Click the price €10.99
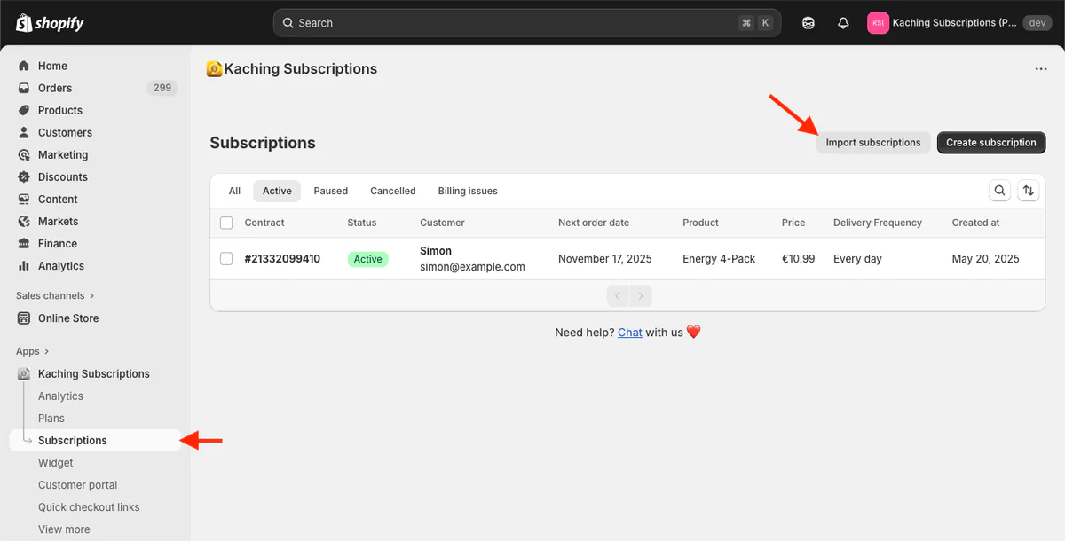1065x541 pixels. click(x=799, y=259)
